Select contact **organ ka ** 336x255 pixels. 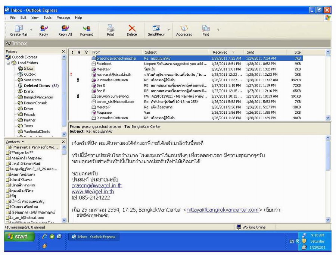[x=20, y=153]
